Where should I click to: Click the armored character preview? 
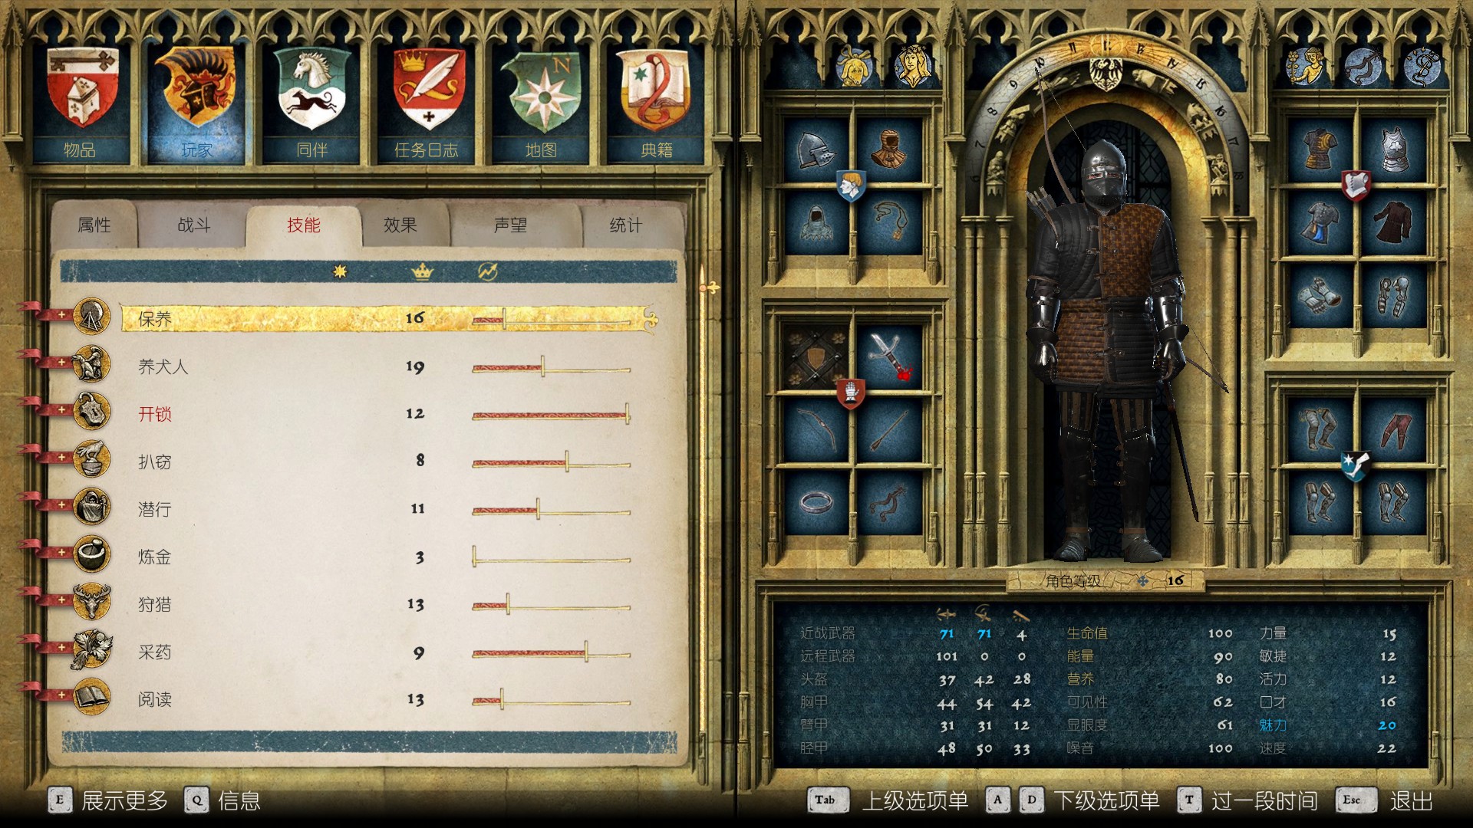pyautogui.click(x=1105, y=349)
